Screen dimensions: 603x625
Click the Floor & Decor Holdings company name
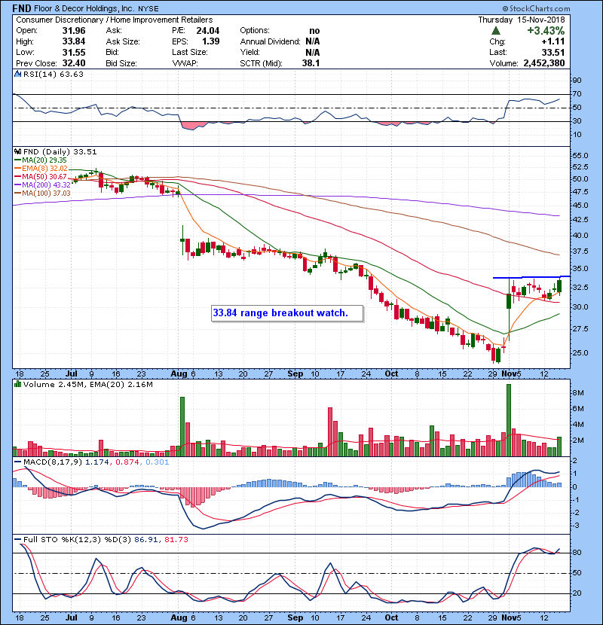[84, 8]
